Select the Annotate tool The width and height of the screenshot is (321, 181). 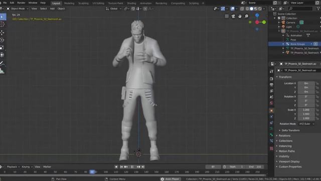coord(2,64)
